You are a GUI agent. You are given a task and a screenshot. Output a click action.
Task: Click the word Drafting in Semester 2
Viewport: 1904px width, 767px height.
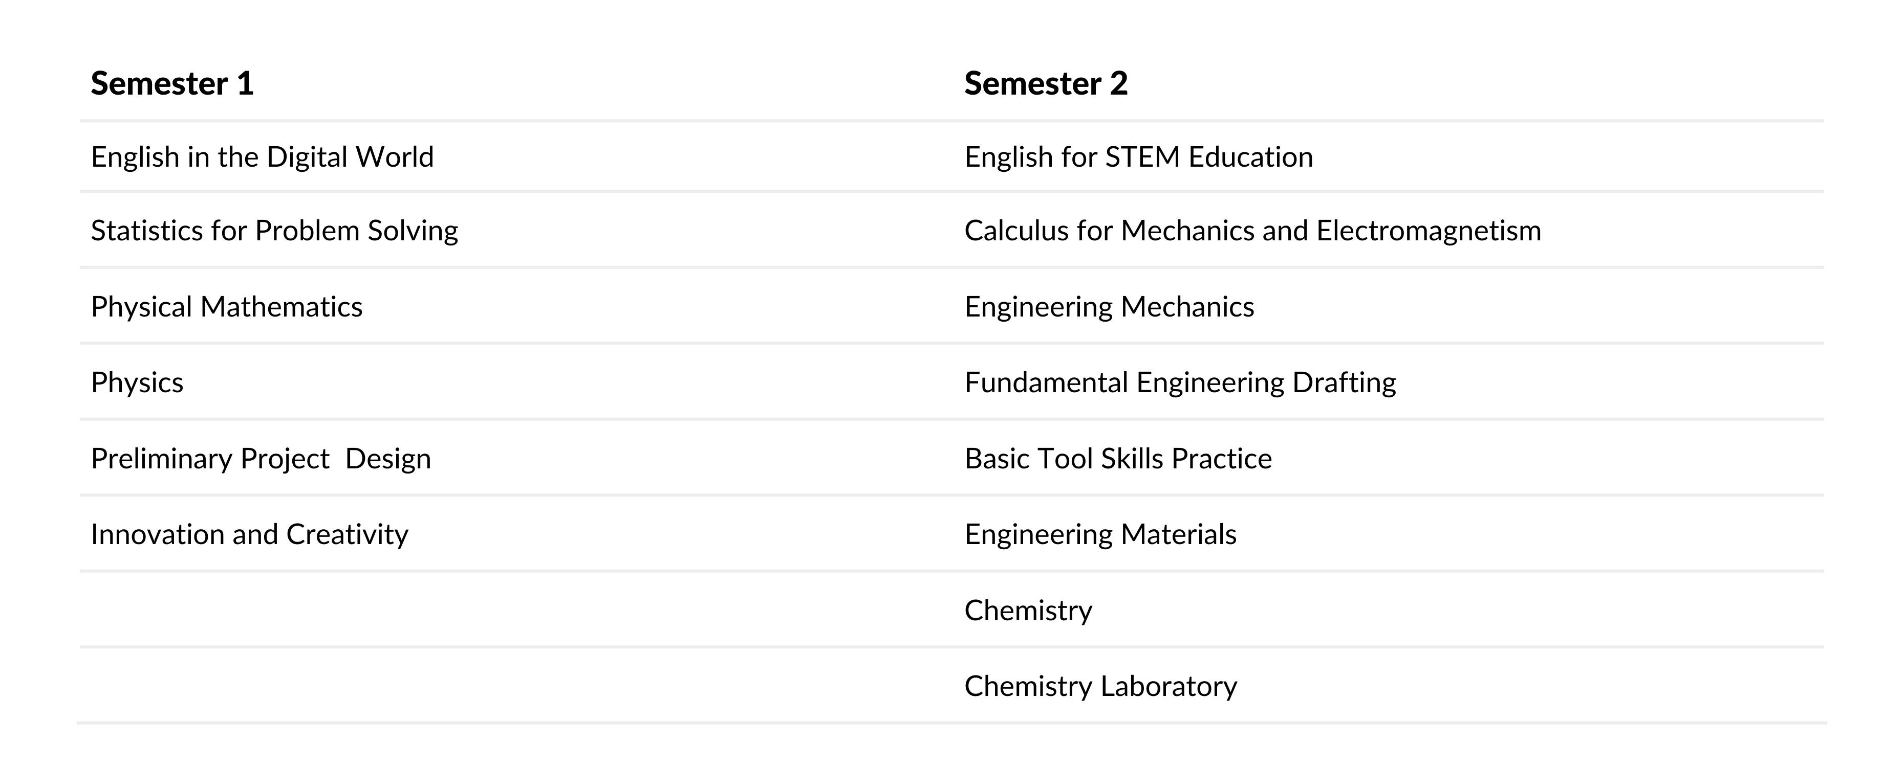pos(1345,383)
